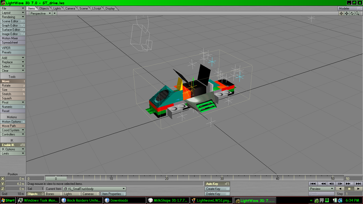
Task: Switch to the Display tab
Action: (110, 8)
